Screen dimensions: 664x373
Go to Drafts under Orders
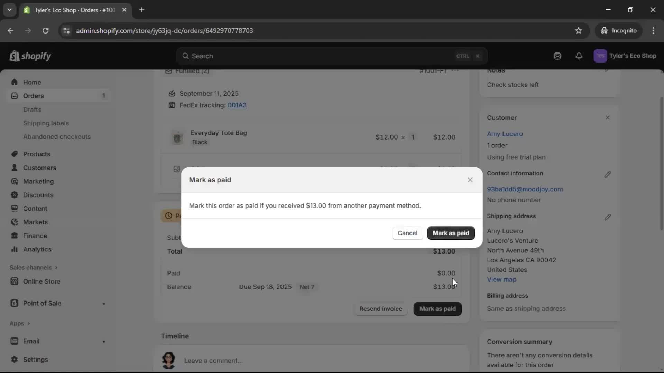tap(32, 109)
